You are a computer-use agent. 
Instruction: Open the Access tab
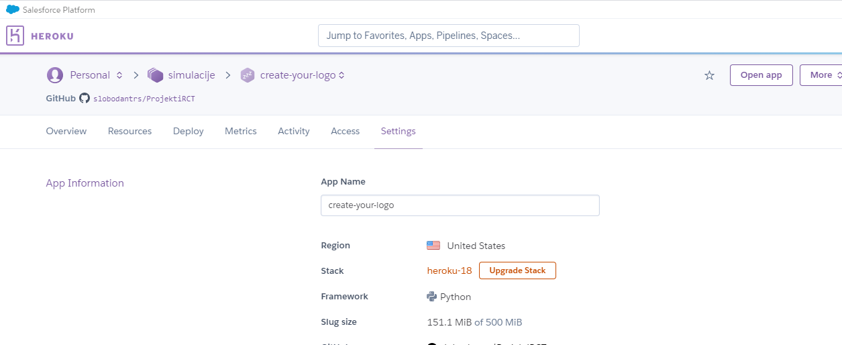[x=346, y=131]
